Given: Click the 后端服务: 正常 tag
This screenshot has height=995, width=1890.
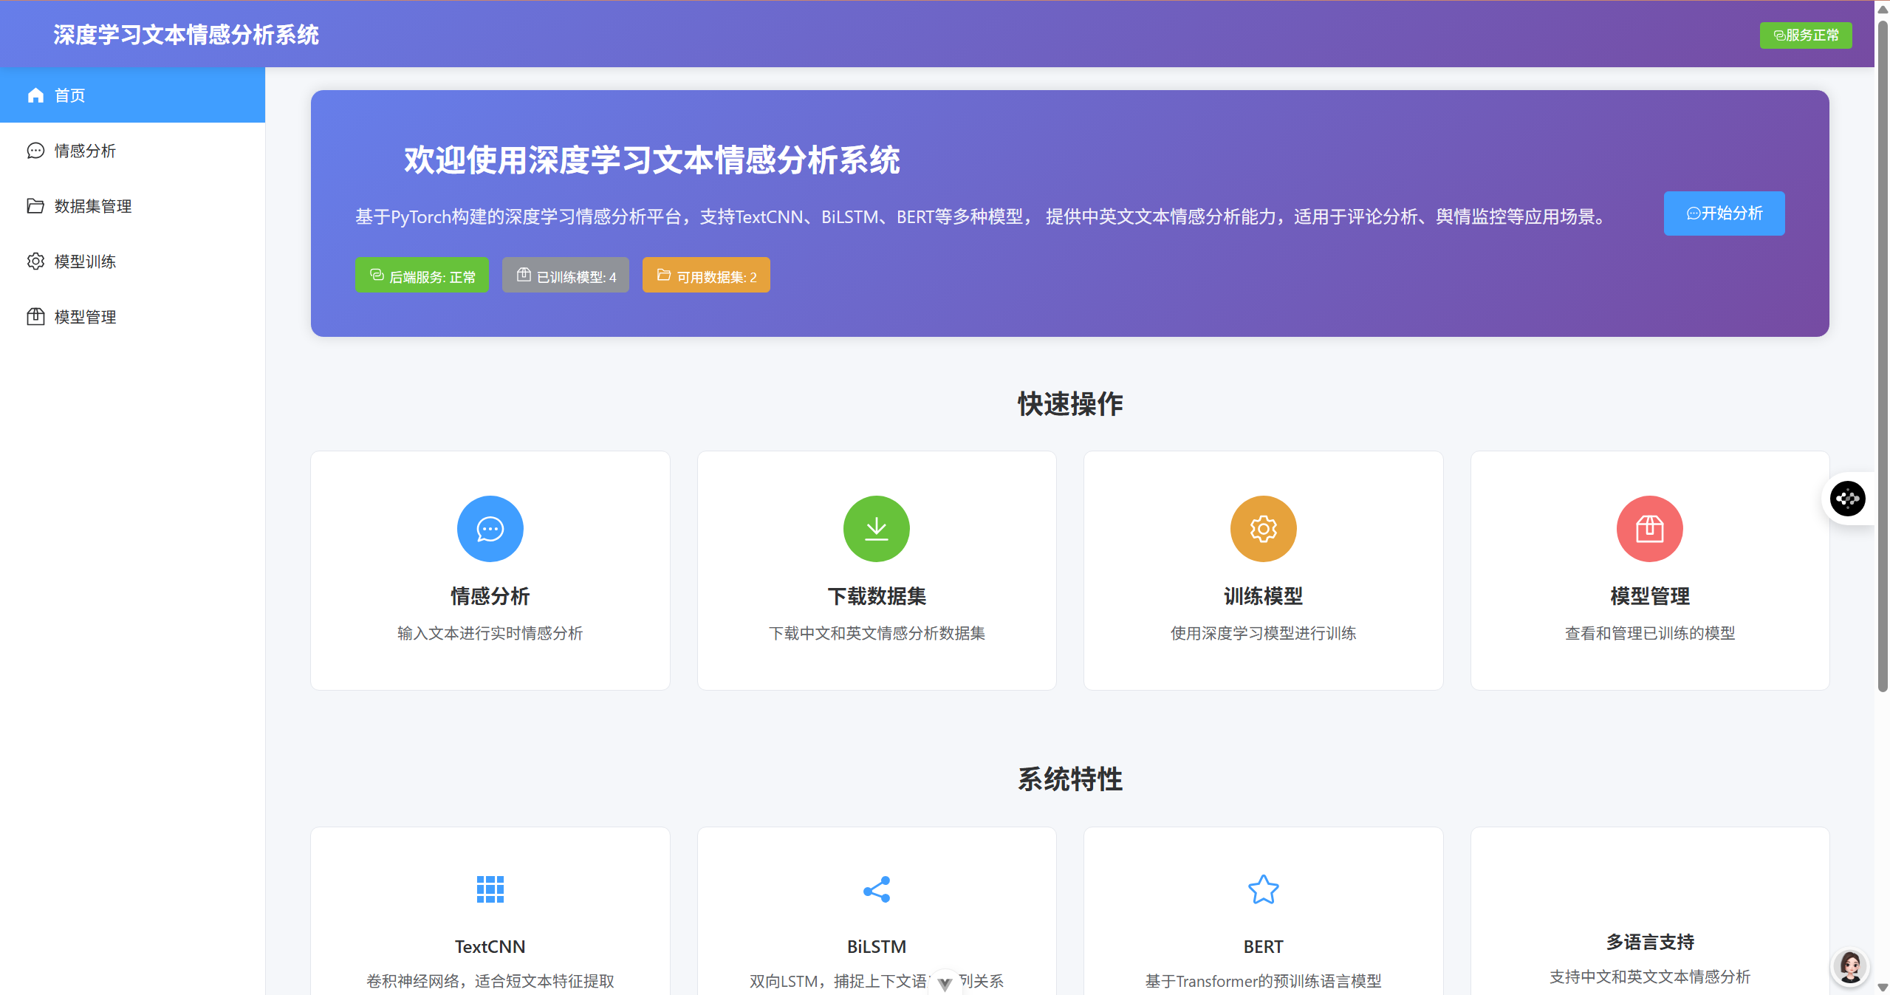Looking at the screenshot, I should tap(422, 276).
